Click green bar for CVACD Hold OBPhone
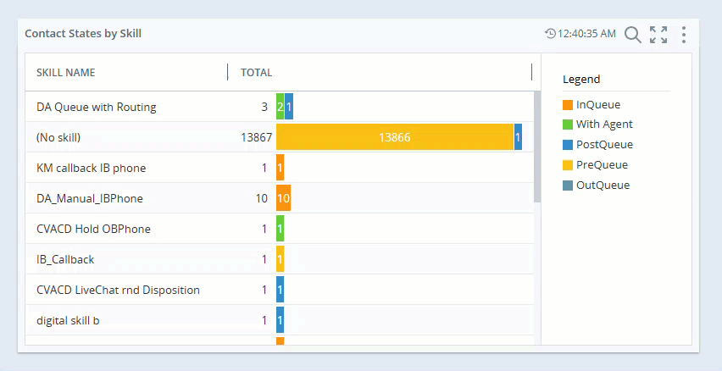 pyautogui.click(x=280, y=229)
